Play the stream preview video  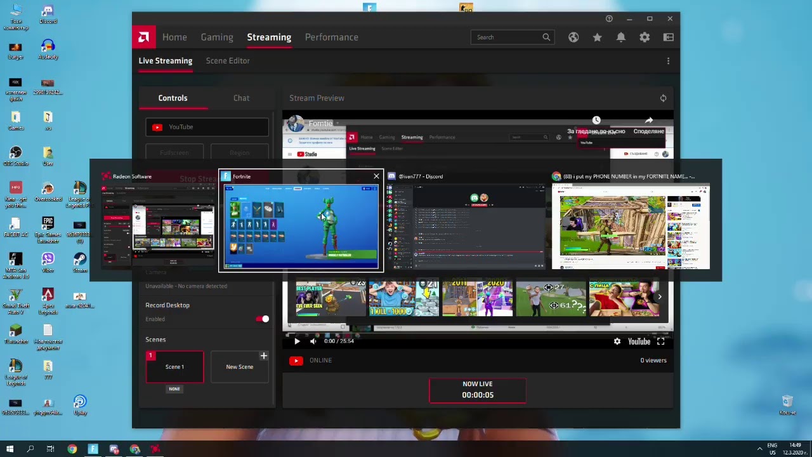[297, 341]
